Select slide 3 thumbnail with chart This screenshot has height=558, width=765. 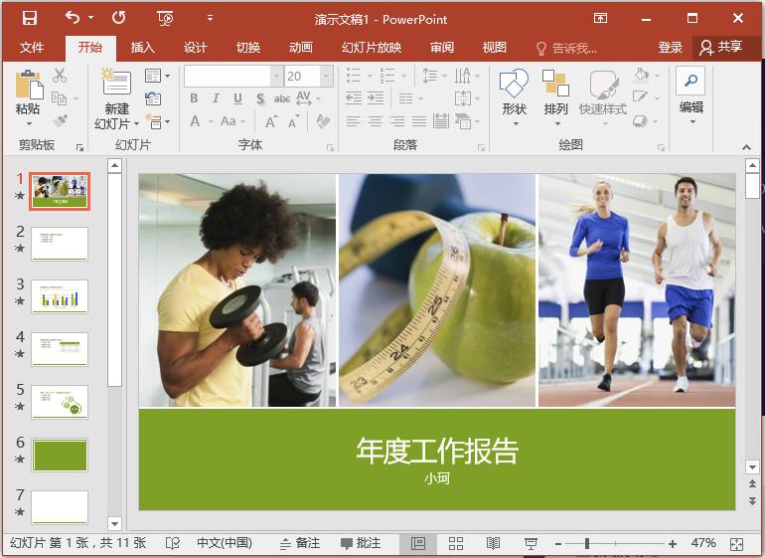pyautogui.click(x=60, y=296)
